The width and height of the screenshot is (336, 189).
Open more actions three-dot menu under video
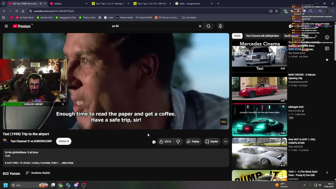click(x=225, y=141)
